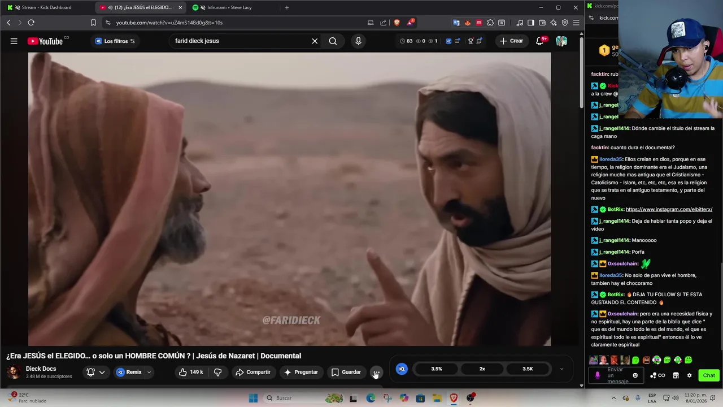Open the emoji picker in chat input
Viewport: 723px width, 407px height.
(635, 375)
